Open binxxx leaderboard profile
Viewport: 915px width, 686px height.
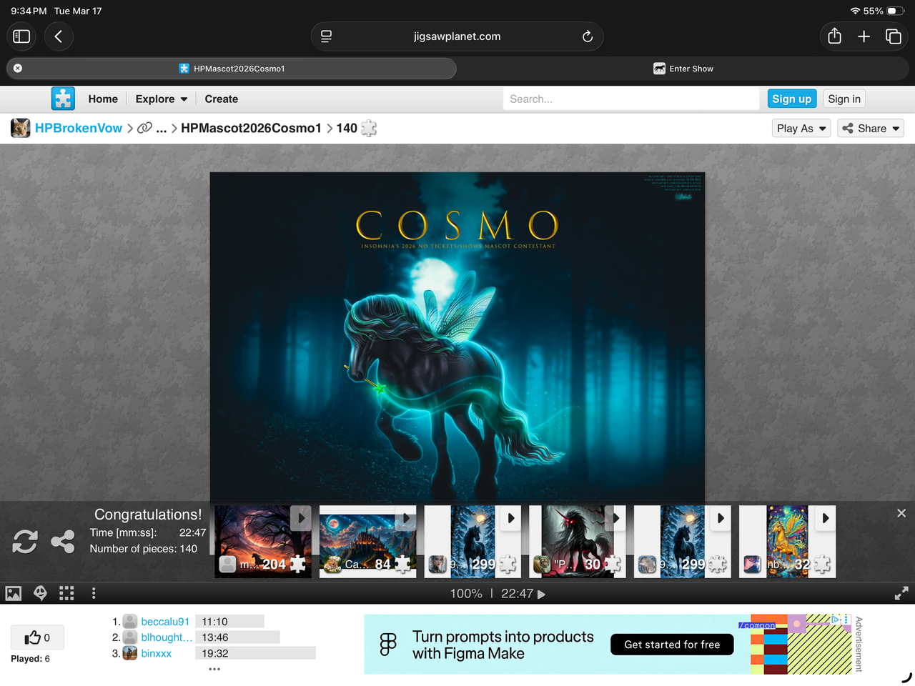(156, 653)
